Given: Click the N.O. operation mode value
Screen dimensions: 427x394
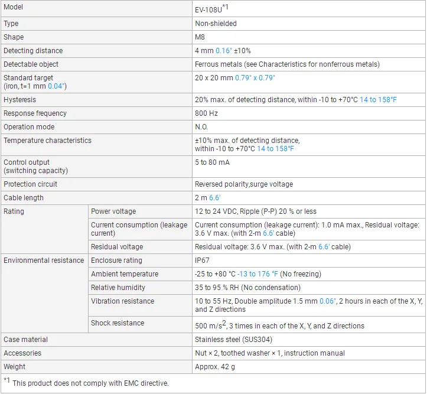Looking at the screenshot, I should point(201,127).
